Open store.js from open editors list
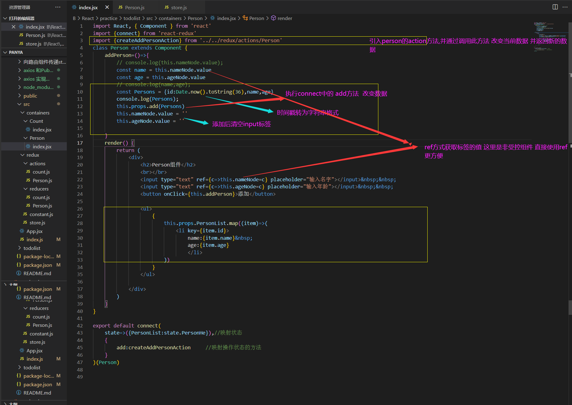 [x=33, y=44]
